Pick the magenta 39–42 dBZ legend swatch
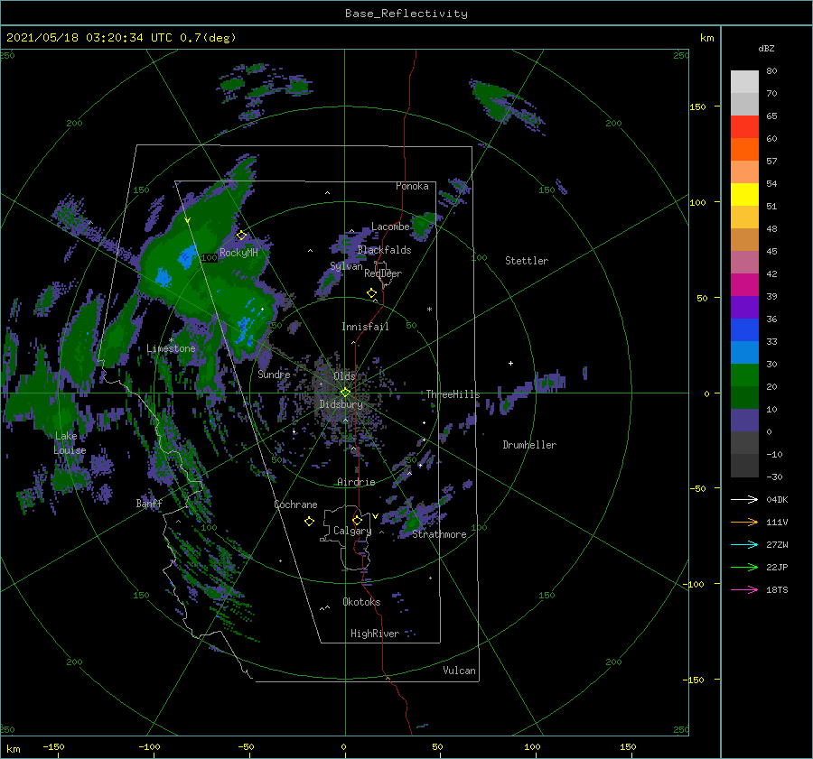Screen dimensions: 813x759 pos(744,285)
